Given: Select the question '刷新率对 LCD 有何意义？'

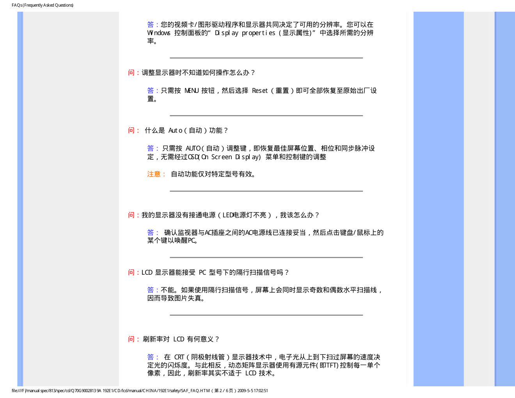Looking at the screenshot, I should pyautogui.click(x=174, y=339).
